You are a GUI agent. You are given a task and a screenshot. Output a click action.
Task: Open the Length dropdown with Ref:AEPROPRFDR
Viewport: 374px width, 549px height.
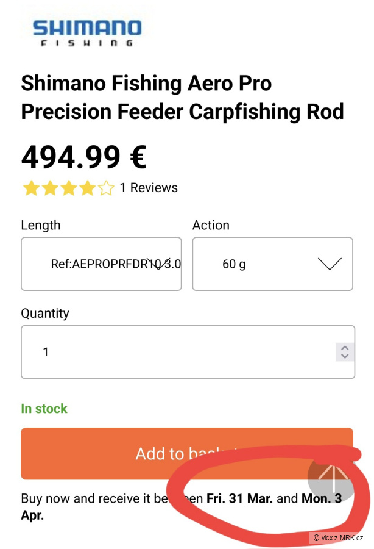pos(101,264)
